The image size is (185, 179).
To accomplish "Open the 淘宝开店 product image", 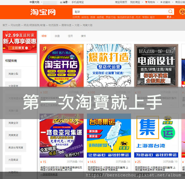I will point(61,66).
